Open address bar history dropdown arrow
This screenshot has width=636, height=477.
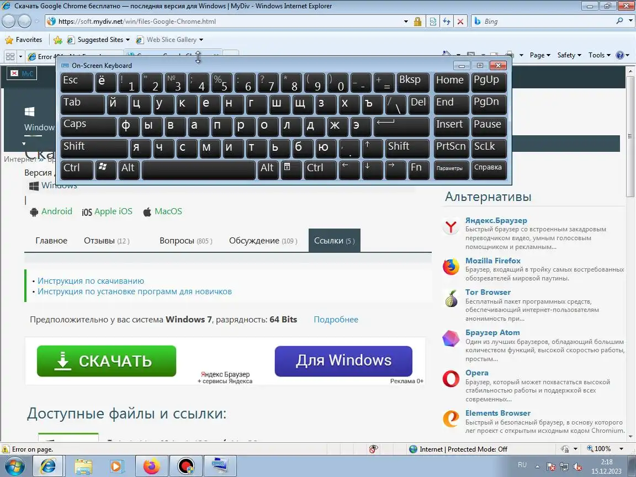click(x=406, y=22)
